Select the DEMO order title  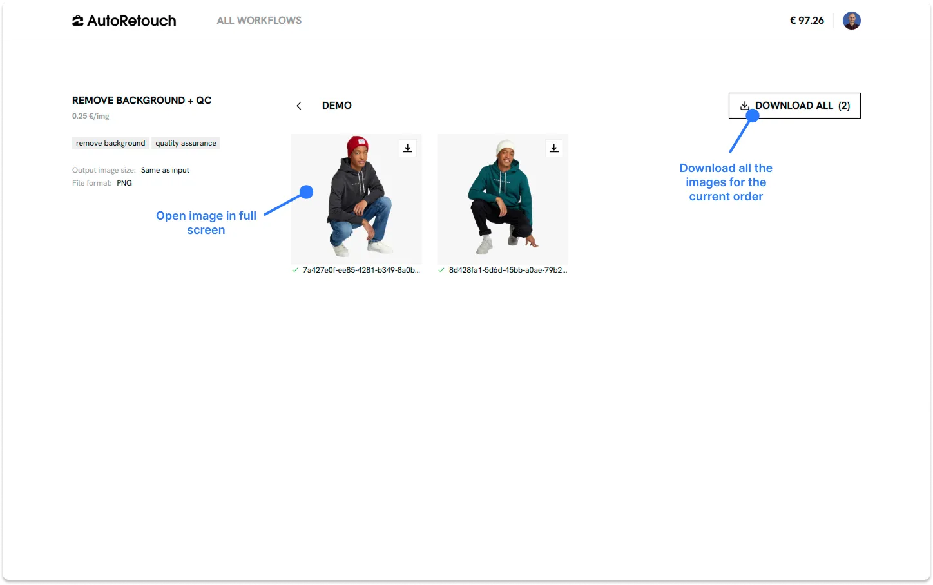coord(336,105)
